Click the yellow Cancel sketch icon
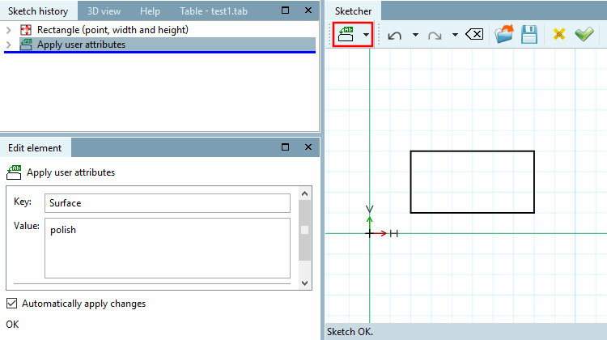The height and width of the screenshot is (340, 607). [x=558, y=35]
